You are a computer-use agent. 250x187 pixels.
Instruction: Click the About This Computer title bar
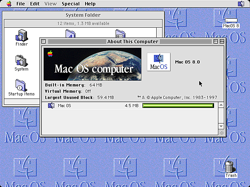click(x=133, y=42)
